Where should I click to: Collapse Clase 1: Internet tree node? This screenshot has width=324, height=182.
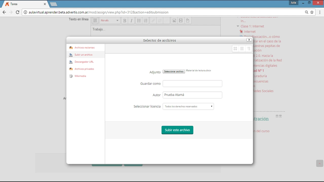click(238, 26)
